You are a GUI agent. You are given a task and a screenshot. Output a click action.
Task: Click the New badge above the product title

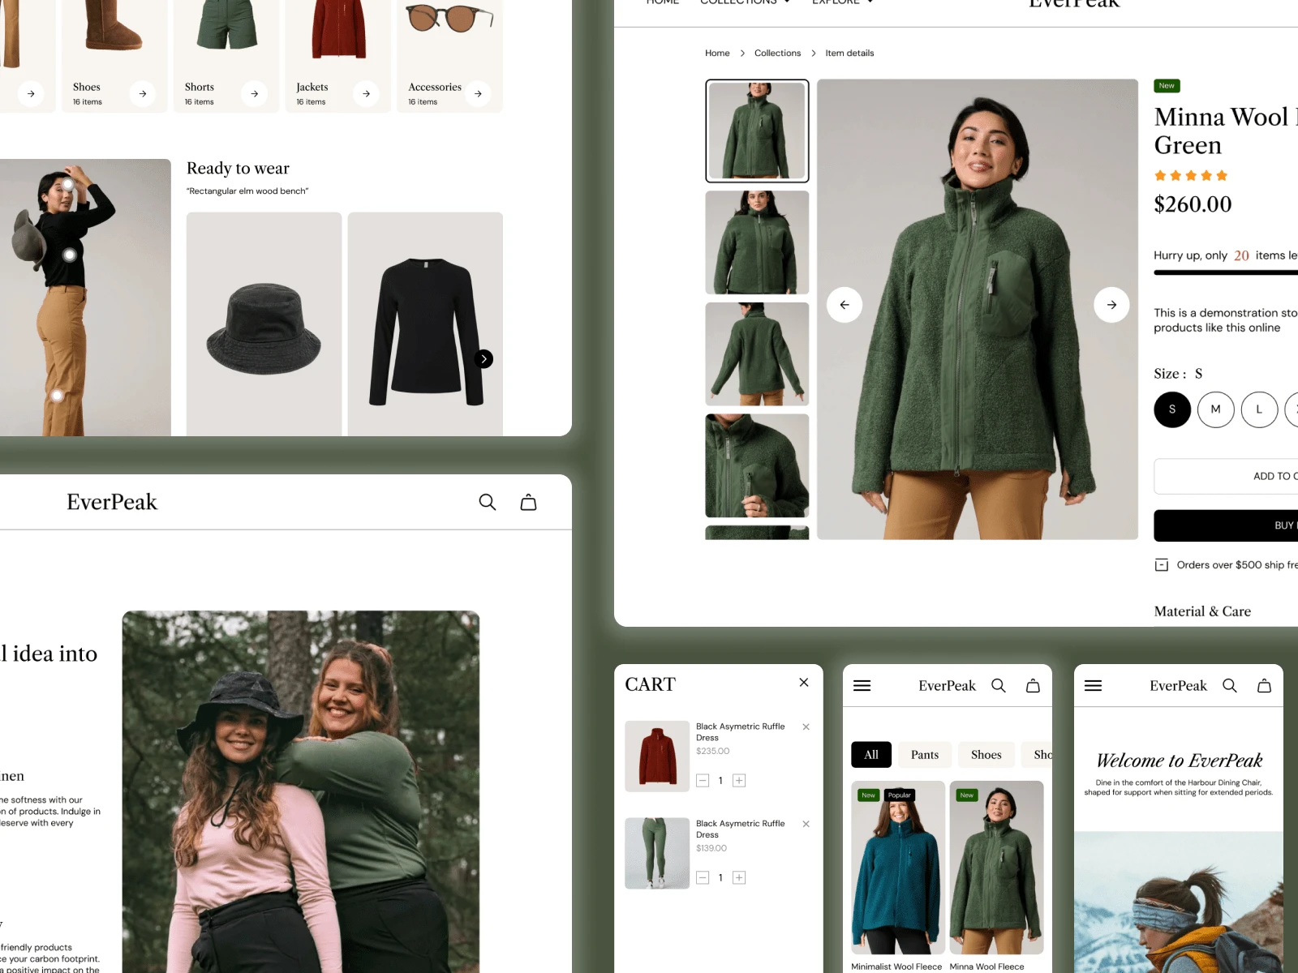click(x=1167, y=86)
